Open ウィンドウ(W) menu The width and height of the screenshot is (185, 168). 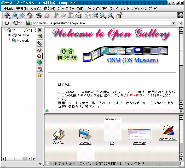(127, 9)
